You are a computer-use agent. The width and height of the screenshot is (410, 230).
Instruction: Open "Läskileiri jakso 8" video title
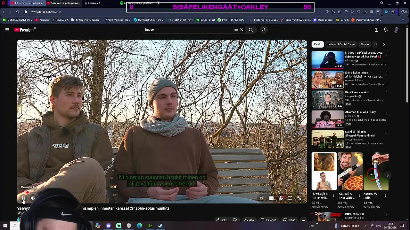[360, 134]
